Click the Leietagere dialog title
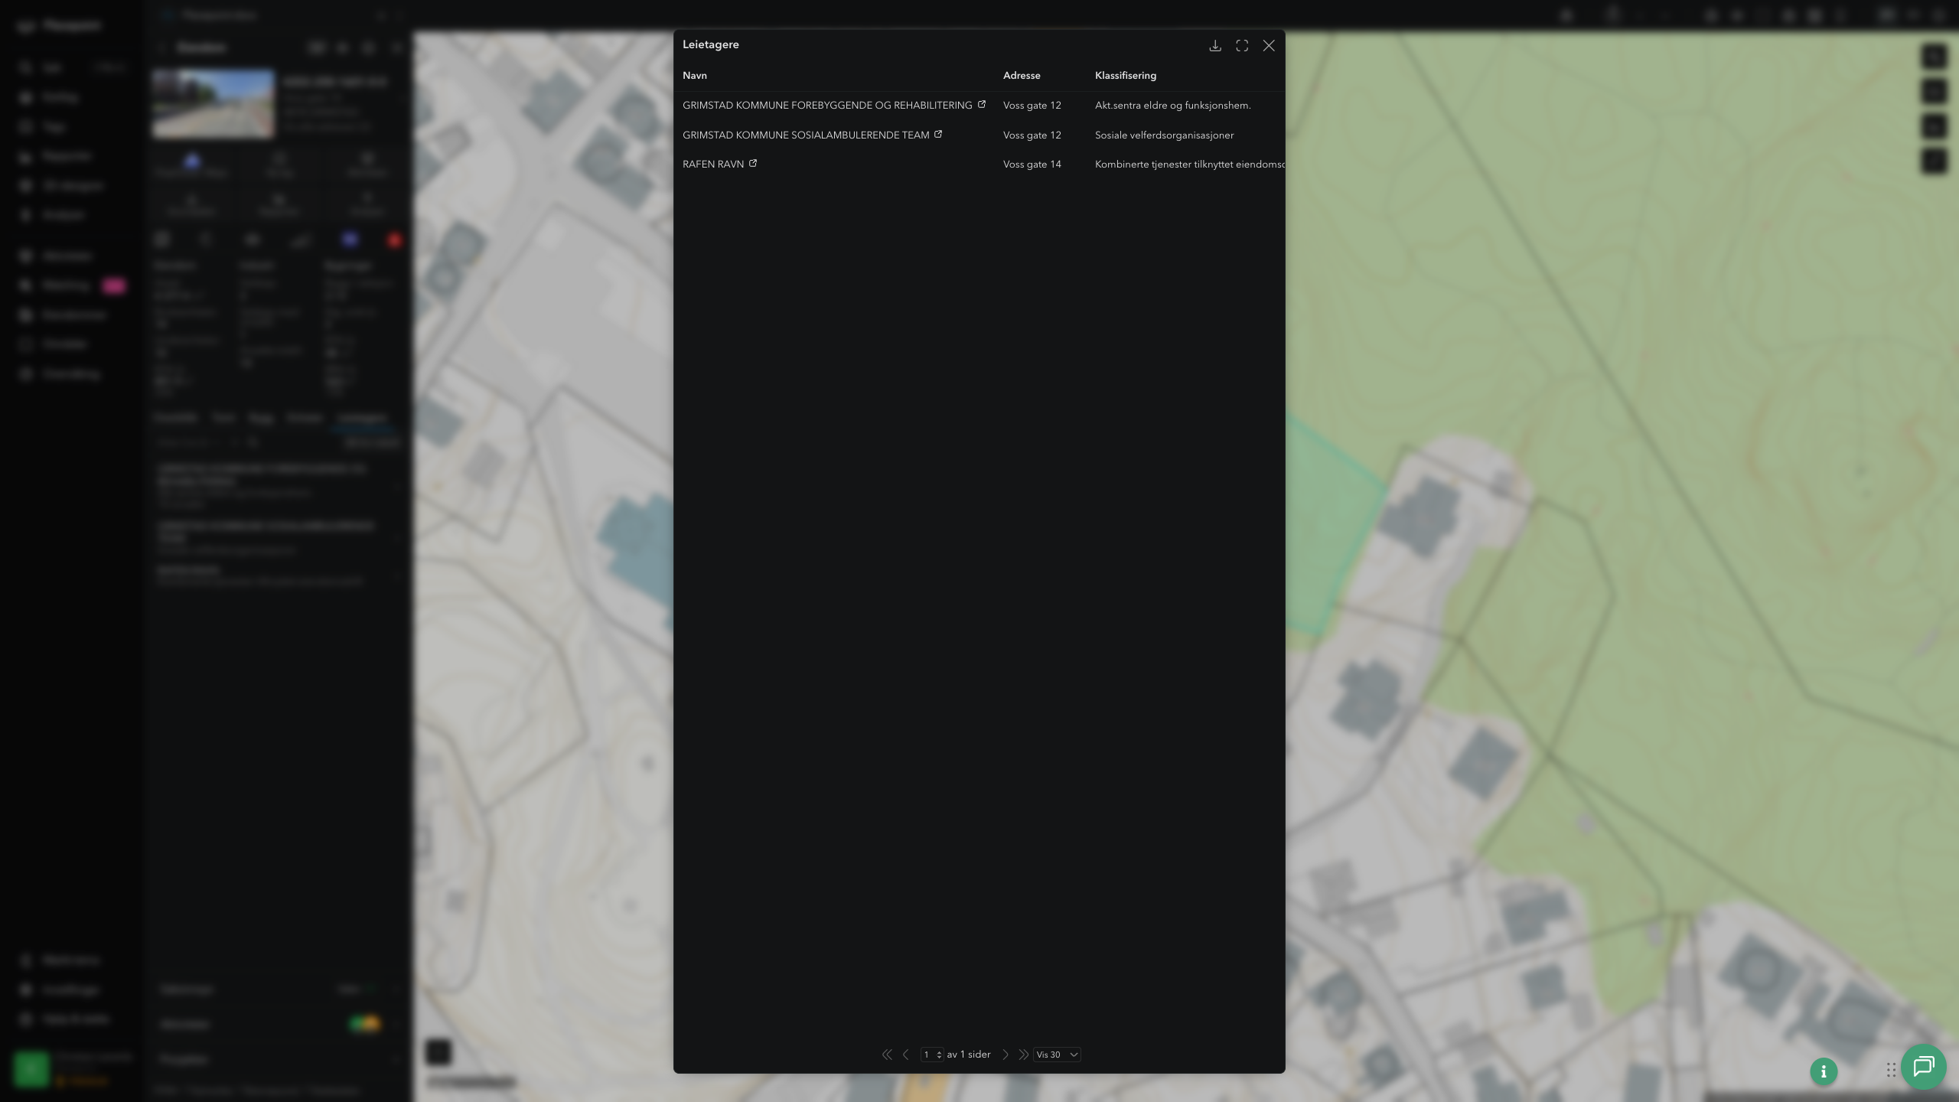 [x=711, y=44]
